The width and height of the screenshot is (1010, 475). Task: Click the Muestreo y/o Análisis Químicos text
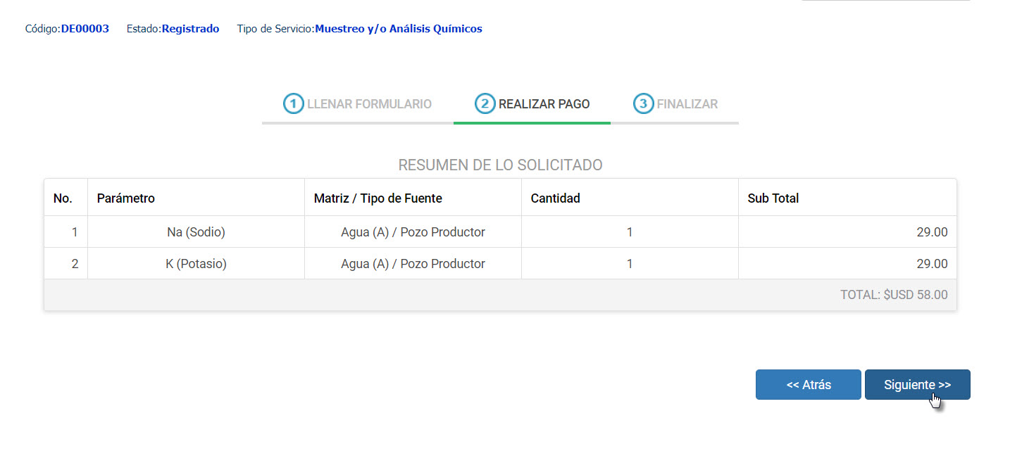point(399,29)
